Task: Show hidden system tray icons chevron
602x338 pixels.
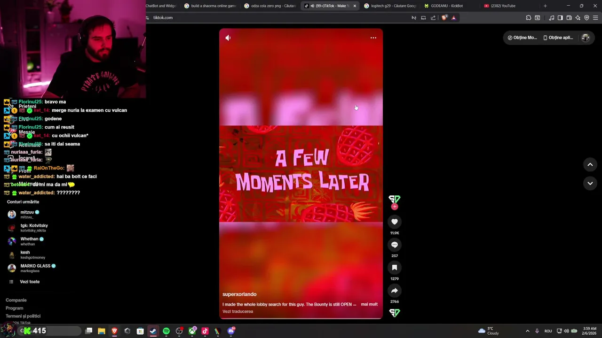Action: pyautogui.click(x=527, y=331)
